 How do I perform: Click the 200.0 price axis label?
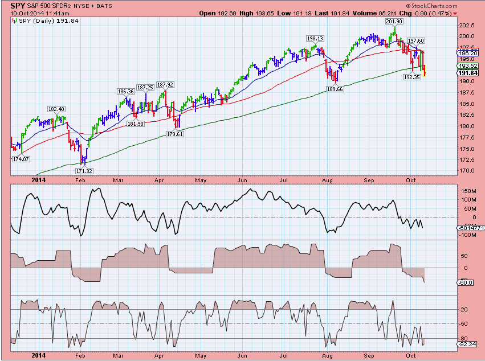click(x=467, y=36)
